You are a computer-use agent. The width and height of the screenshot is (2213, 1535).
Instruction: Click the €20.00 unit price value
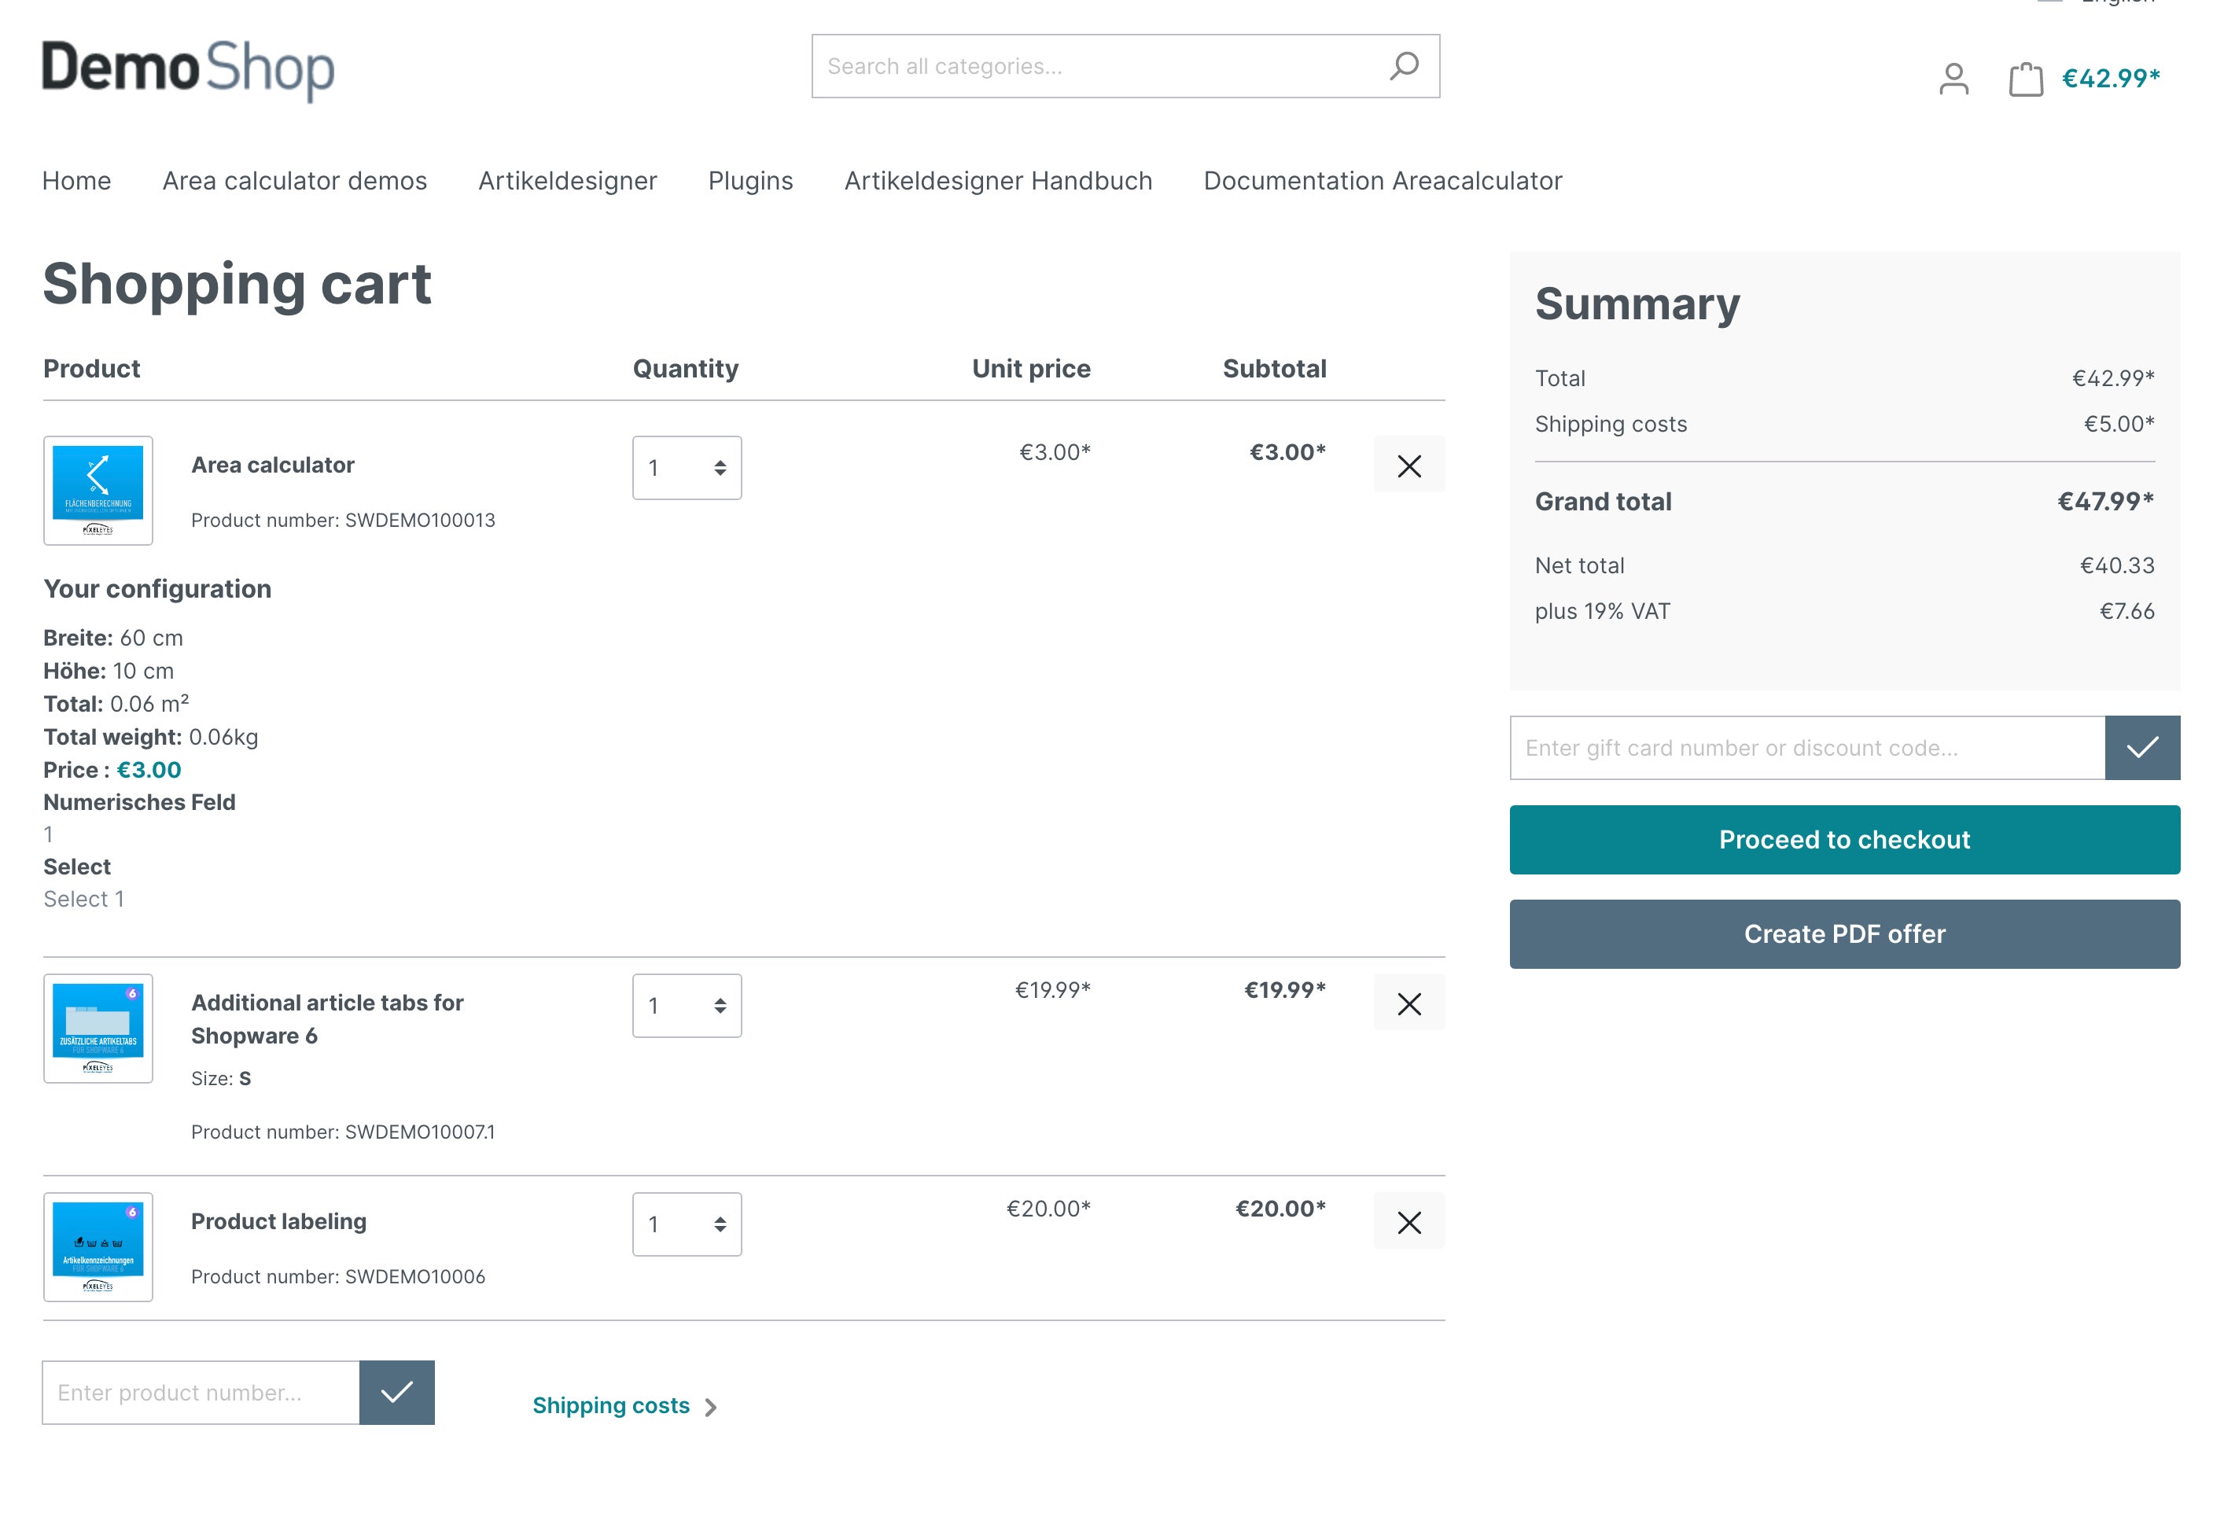[x=1048, y=1208]
